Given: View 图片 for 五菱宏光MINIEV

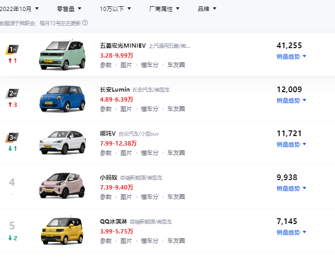Looking at the screenshot, I should click(x=126, y=65).
